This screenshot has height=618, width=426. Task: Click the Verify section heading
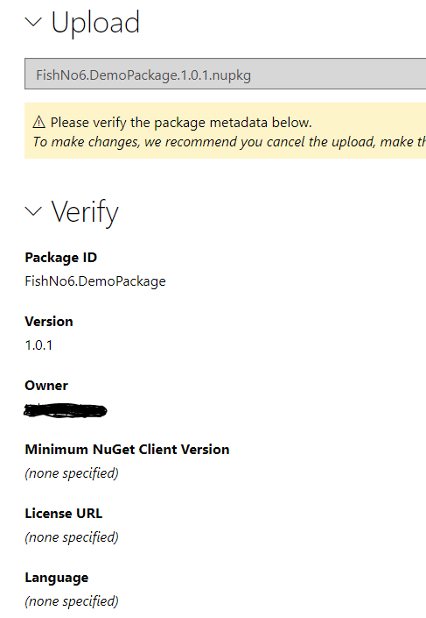pyautogui.click(x=85, y=212)
